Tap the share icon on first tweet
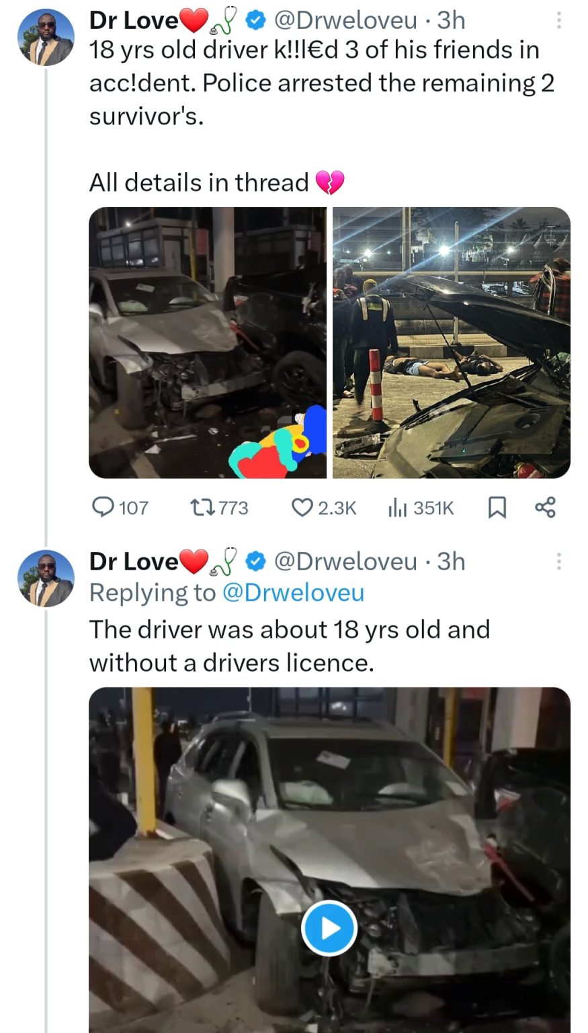Image resolution: width=588 pixels, height=1033 pixels. pyautogui.click(x=545, y=507)
